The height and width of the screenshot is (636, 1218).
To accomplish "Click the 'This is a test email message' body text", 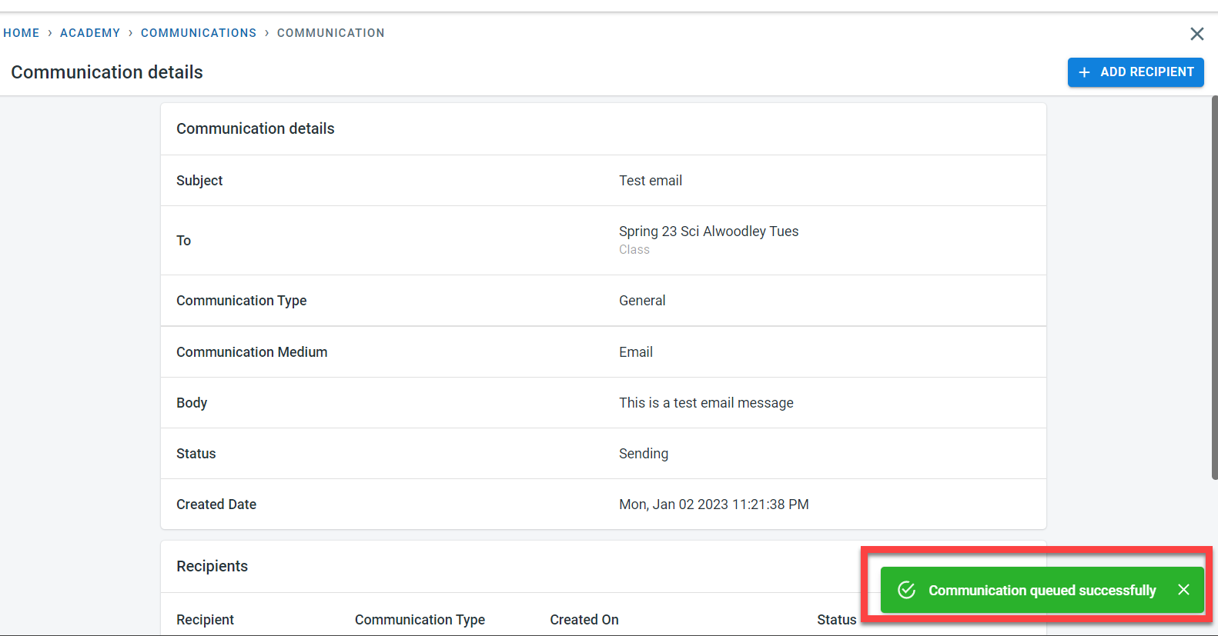I will point(705,403).
